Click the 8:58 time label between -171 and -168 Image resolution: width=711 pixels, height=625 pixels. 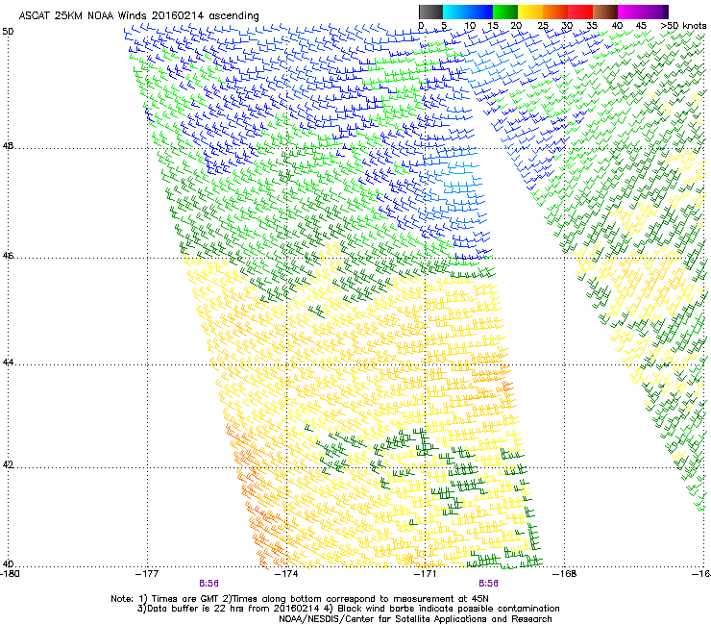pos(488,584)
